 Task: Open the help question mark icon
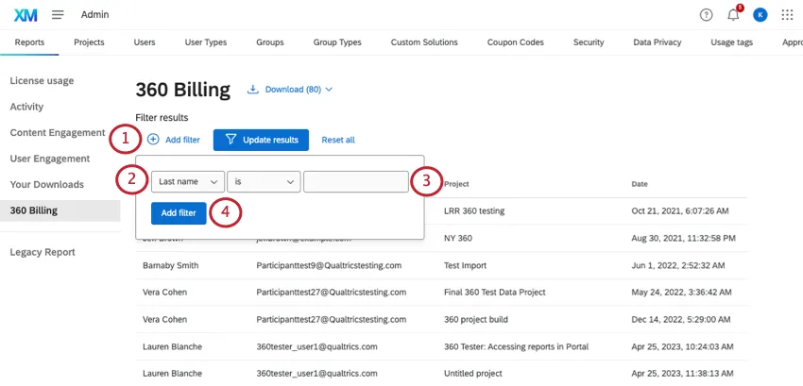pyautogui.click(x=706, y=15)
